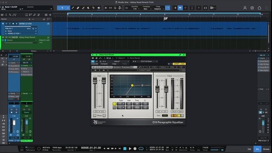Image resolution: width=272 pixels, height=153 pixels.
Task: Go to Start page home icon
Action: pyautogui.click(x=259, y=8)
